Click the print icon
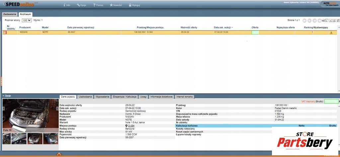This screenshot has width=340, height=157. (323, 21)
